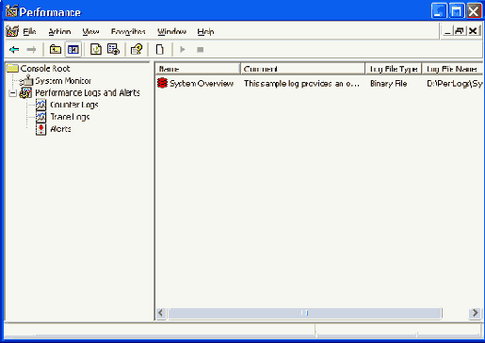
Task: Click the Up one level folder icon
Action: [x=56, y=50]
